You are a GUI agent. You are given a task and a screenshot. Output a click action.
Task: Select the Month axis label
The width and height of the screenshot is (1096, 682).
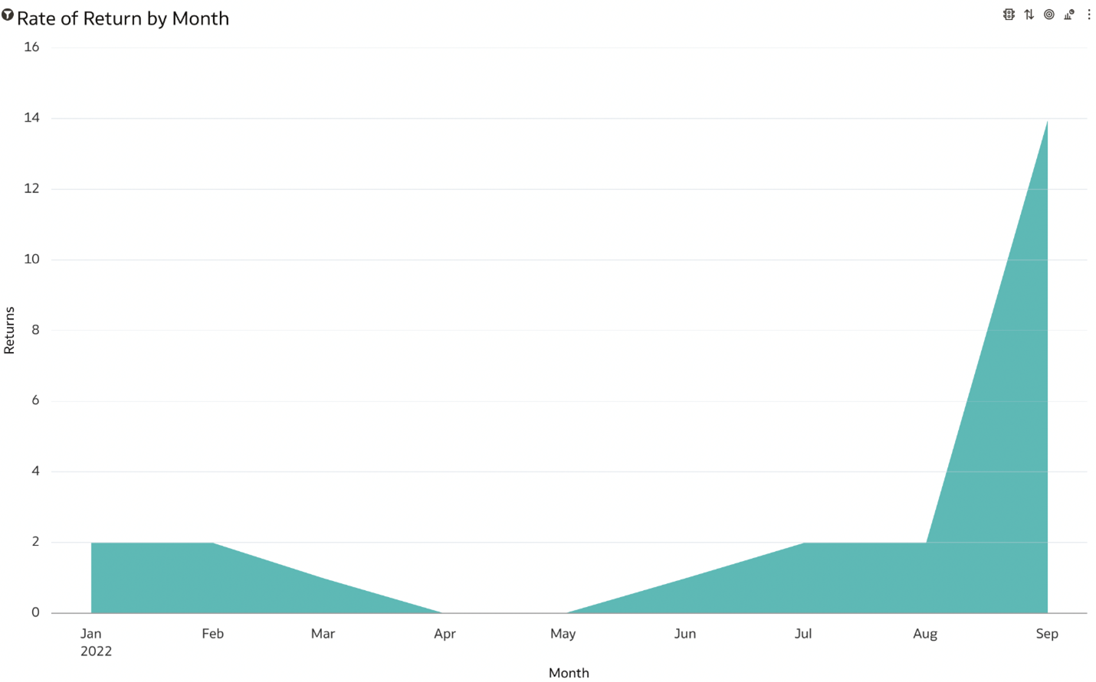tap(569, 673)
